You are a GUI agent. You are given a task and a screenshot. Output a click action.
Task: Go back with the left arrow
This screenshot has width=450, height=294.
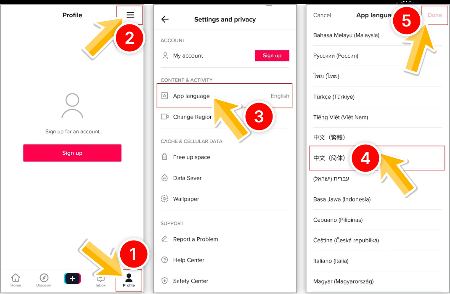click(165, 19)
